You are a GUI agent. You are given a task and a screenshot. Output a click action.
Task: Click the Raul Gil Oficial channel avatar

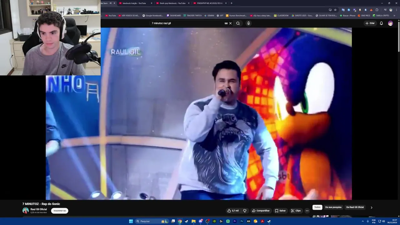[25, 211]
